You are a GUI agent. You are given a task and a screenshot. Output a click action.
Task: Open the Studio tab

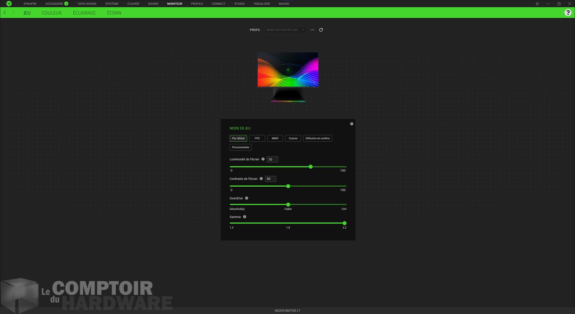239,4
